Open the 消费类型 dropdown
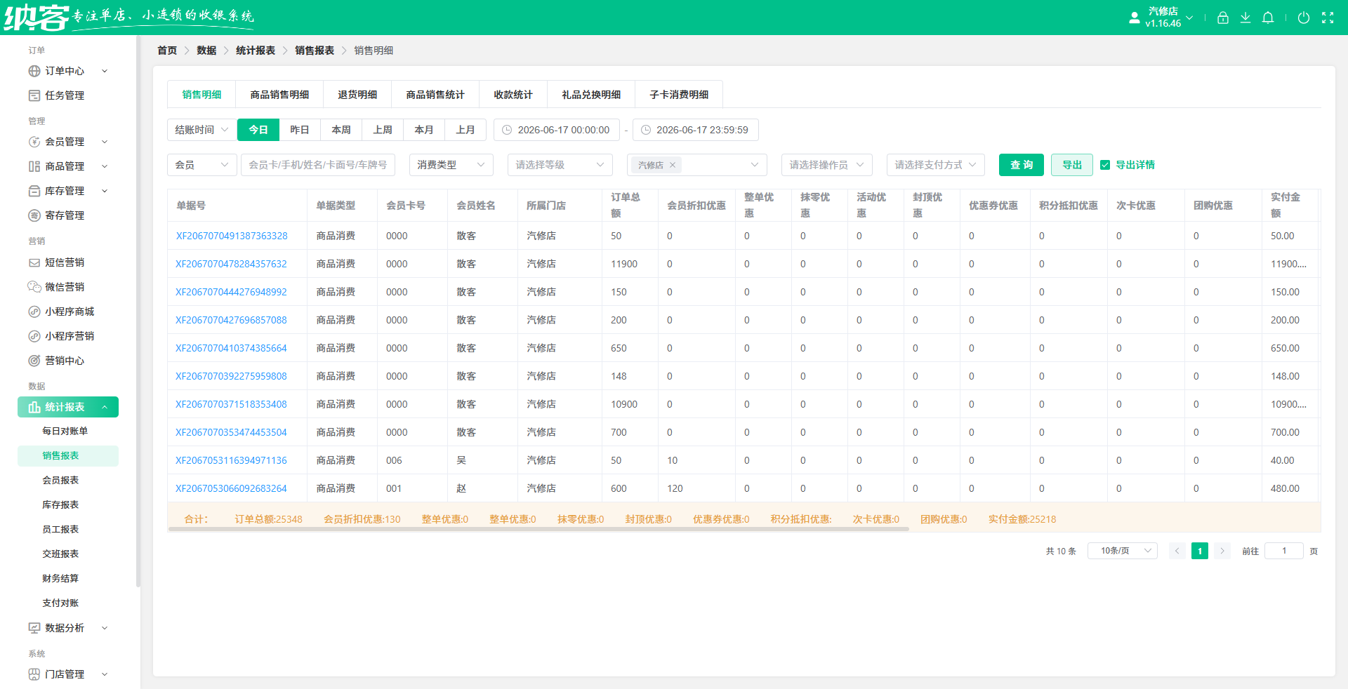This screenshot has width=1348, height=689. [x=451, y=165]
